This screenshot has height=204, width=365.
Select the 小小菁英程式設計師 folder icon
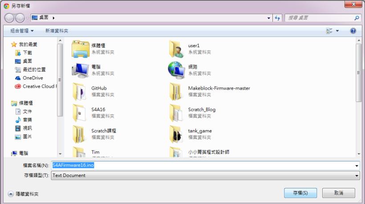pos(176,152)
